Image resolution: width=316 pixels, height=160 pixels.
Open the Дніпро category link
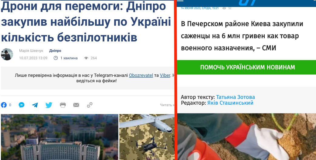tap(55, 51)
